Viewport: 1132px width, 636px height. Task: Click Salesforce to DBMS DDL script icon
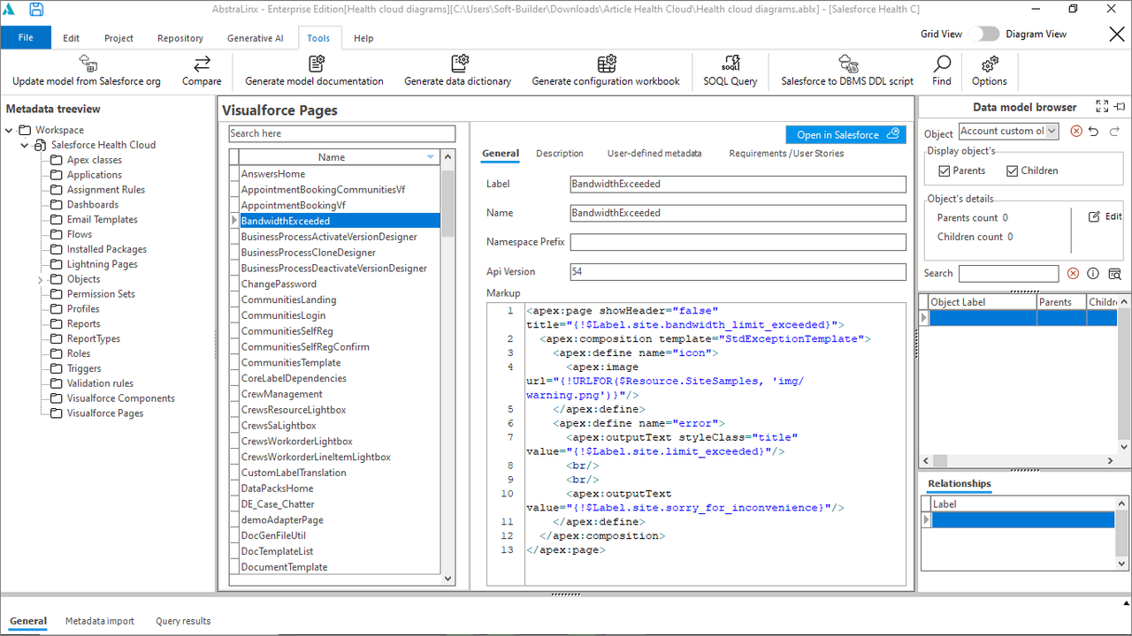[x=848, y=64]
